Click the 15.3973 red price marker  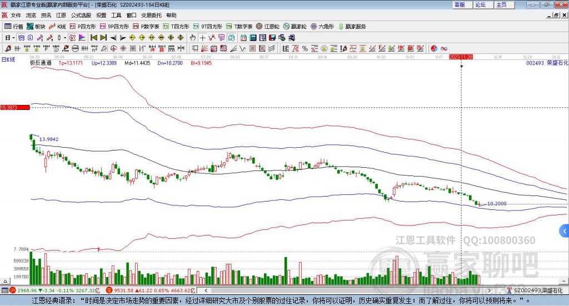coord(15,107)
